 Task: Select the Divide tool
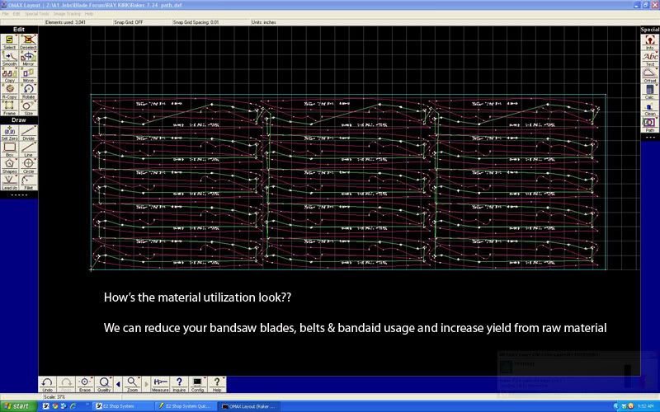tap(28, 133)
